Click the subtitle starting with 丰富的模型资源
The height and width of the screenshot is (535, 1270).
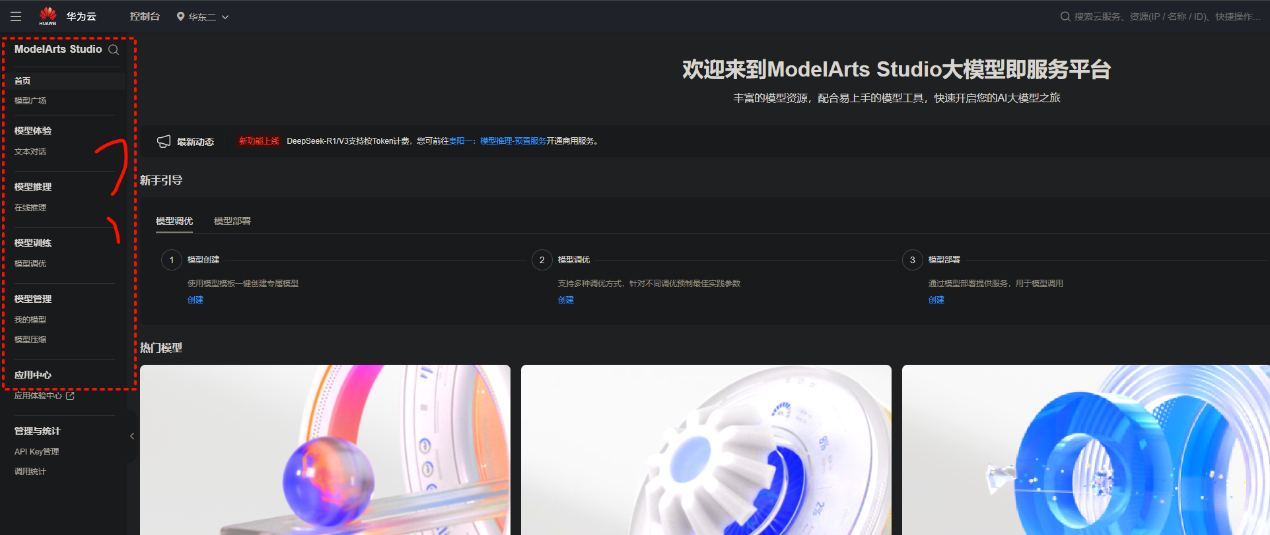[897, 98]
